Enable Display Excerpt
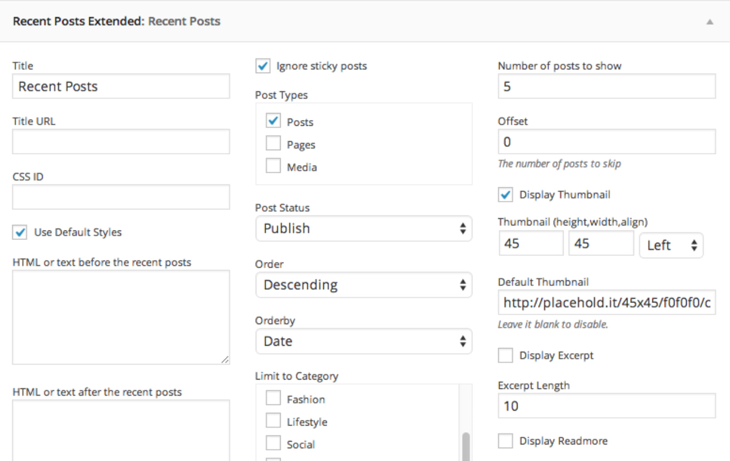This screenshot has width=730, height=461. tap(505, 355)
